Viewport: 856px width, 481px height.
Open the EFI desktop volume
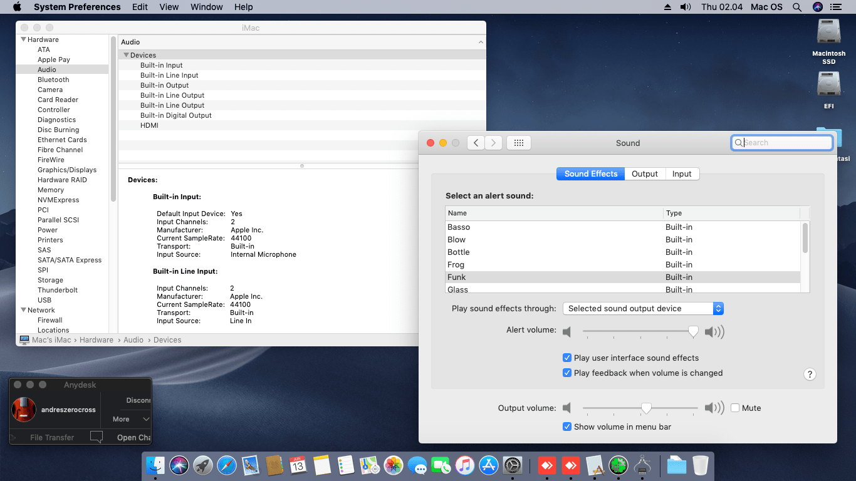click(829, 90)
